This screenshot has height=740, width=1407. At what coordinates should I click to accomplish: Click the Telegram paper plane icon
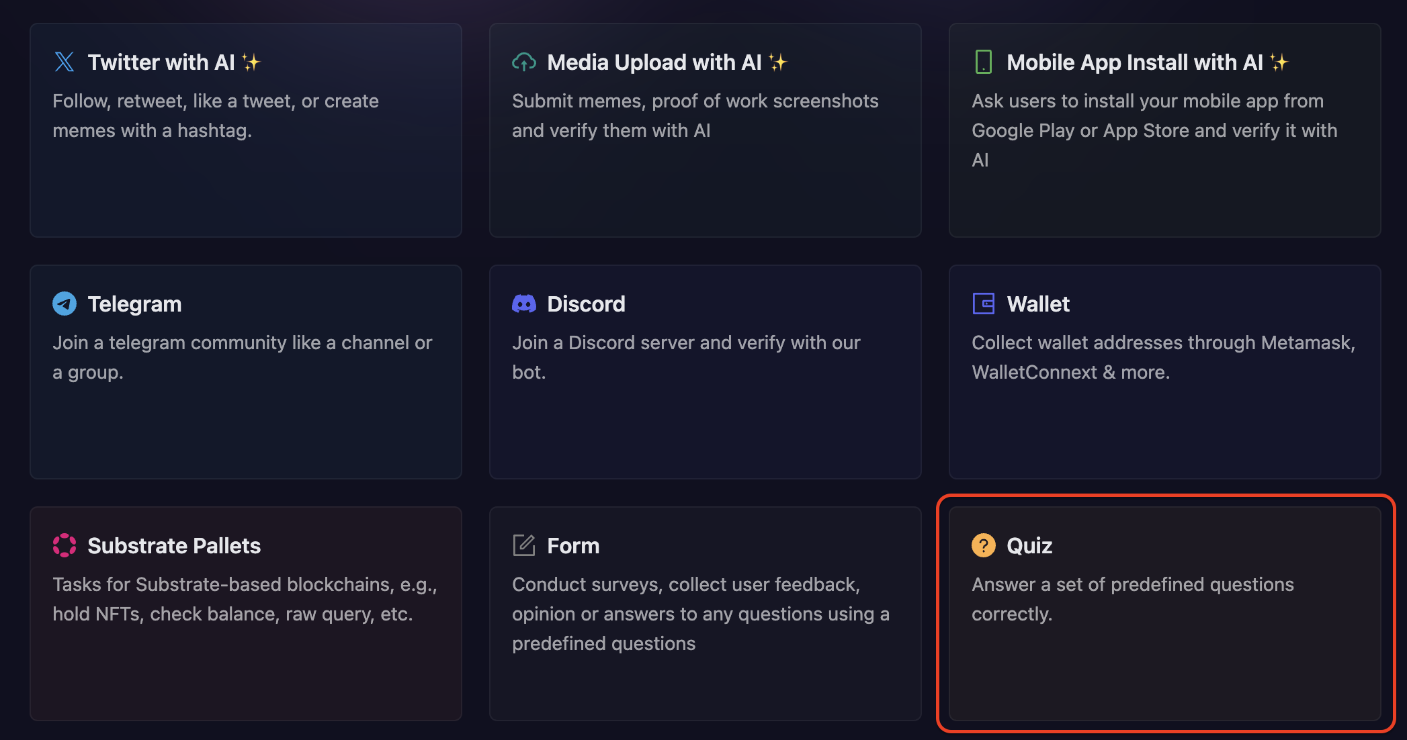pyautogui.click(x=65, y=304)
